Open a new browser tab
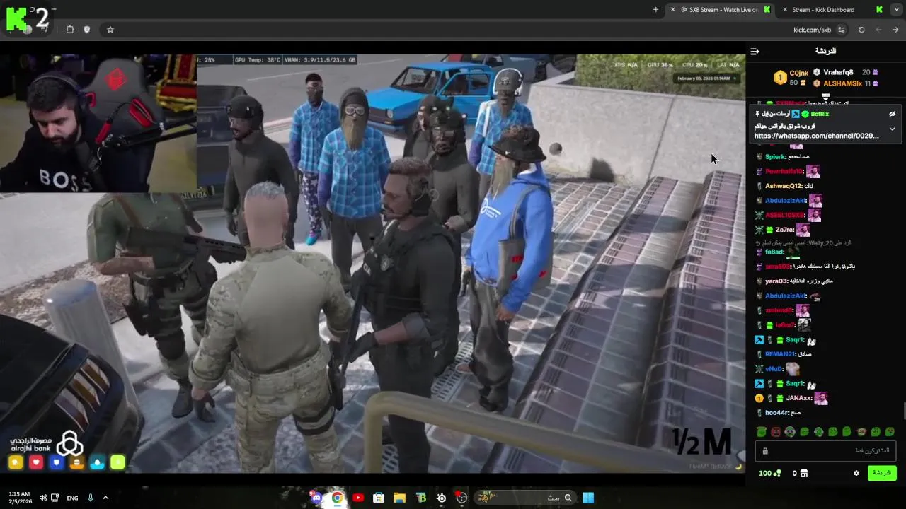This screenshot has width=906, height=509. tap(655, 10)
